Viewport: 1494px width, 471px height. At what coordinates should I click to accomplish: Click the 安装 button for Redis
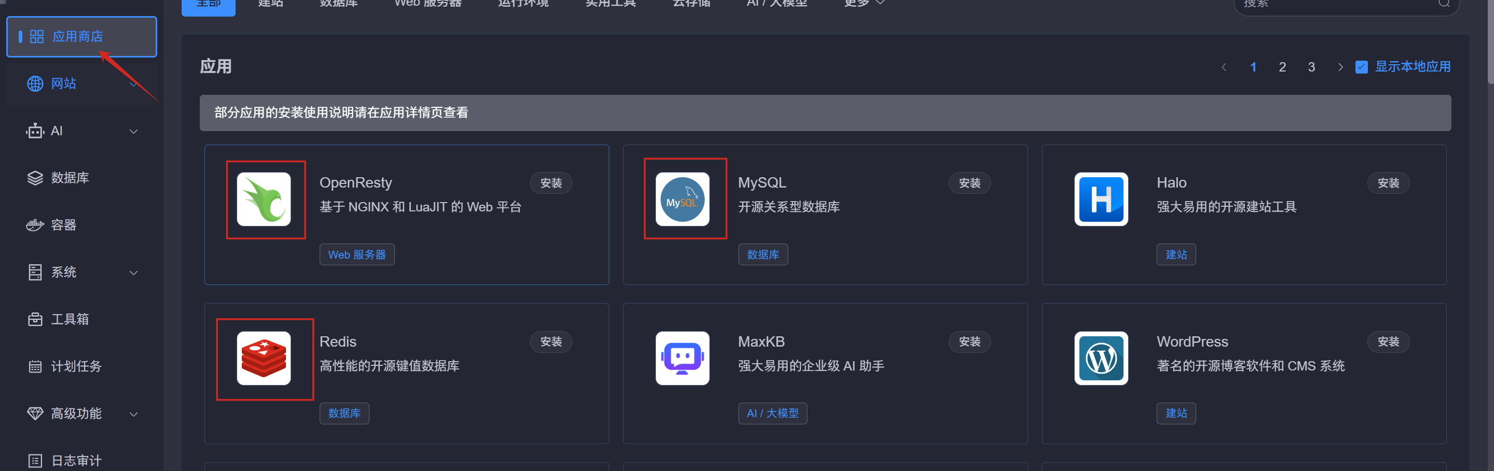point(551,342)
